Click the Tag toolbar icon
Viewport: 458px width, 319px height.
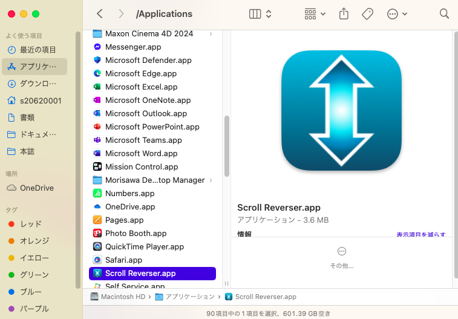click(x=367, y=14)
